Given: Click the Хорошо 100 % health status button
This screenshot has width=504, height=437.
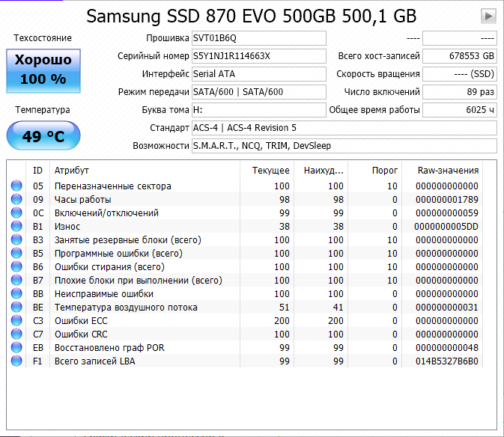Looking at the screenshot, I should point(43,71).
